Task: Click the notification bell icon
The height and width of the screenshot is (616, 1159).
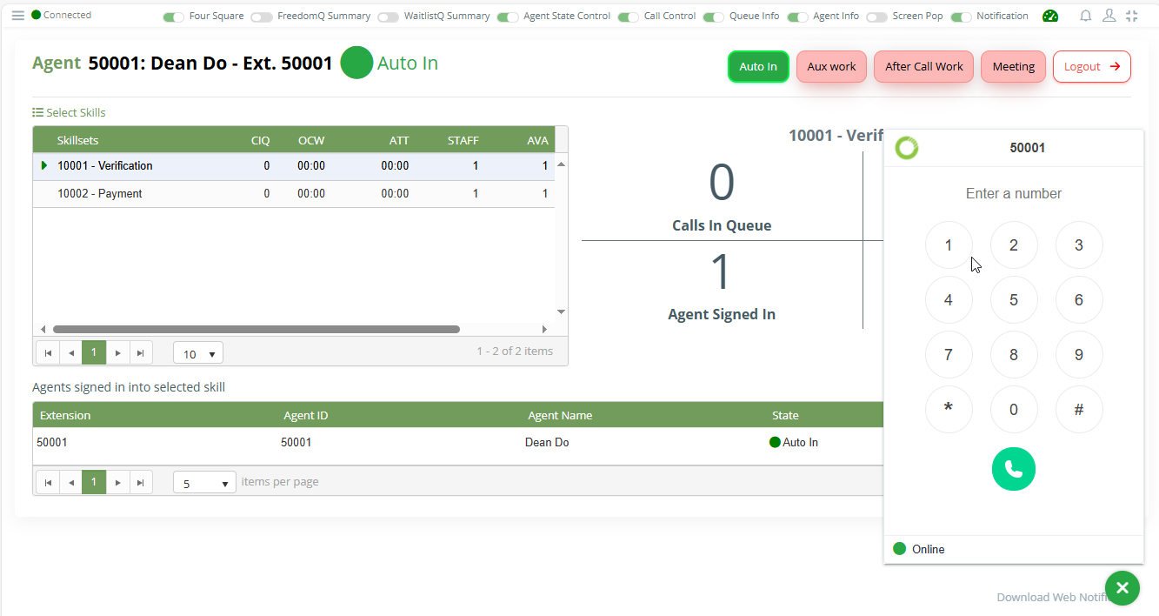Action: click(x=1085, y=16)
